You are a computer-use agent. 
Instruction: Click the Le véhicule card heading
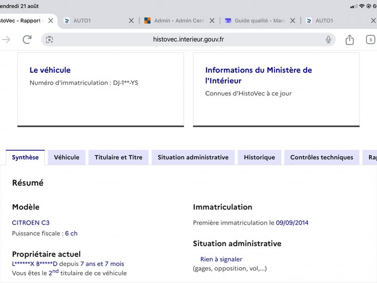click(x=50, y=70)
